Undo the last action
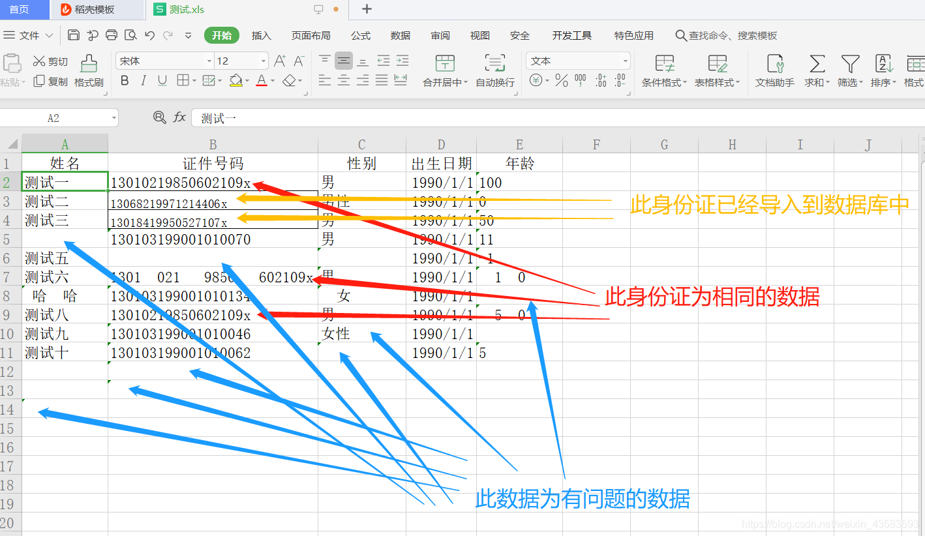925x536 pixels. 150,35
